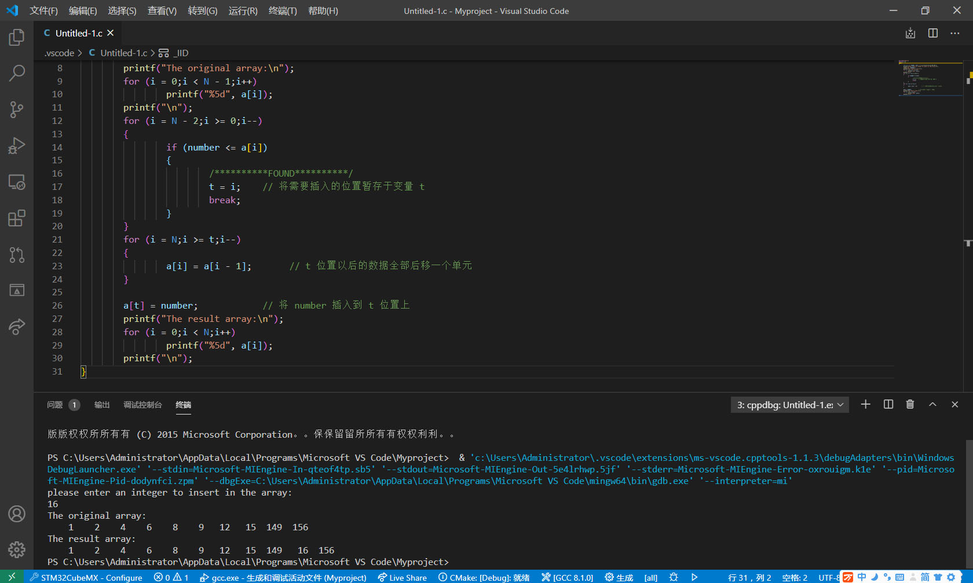Open the GitHub Pull Requests view

coord(17,255)
